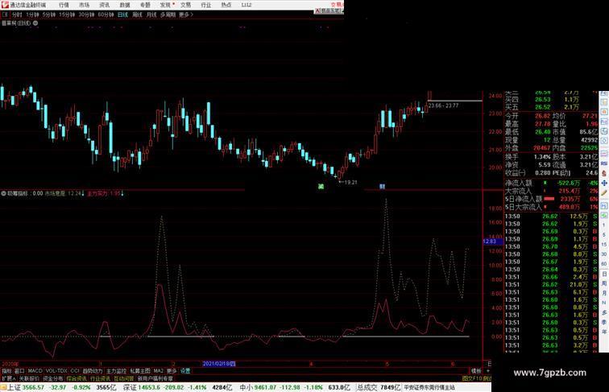Image resolution: width=609 pixels, height=392 pixels.
Task: Click the blue marker icon below chart
Action: [x=382, y=187]
